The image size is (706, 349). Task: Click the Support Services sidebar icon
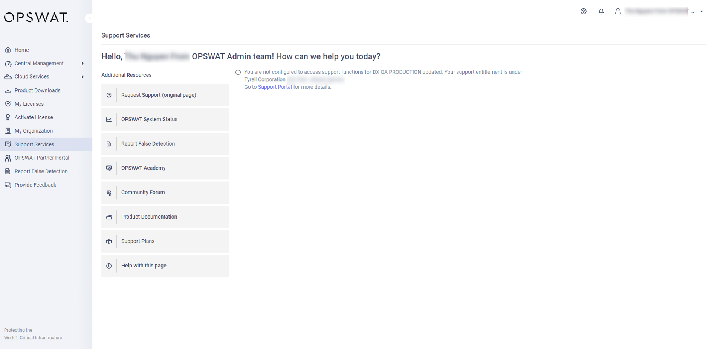pyautogui.click(x=8, y=144)
